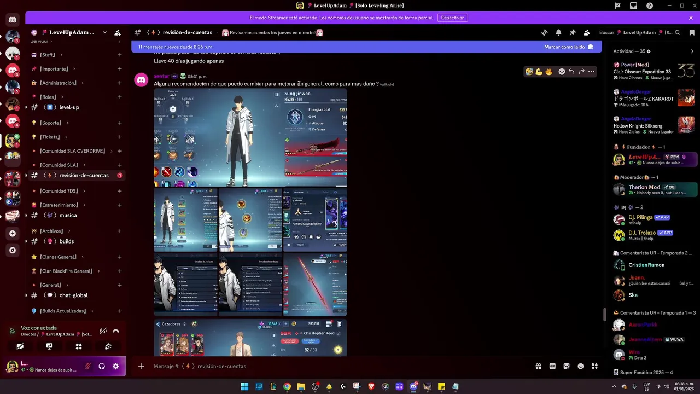Open GIF picker in message bar
700x394 pixels.
tap(552, 366)
